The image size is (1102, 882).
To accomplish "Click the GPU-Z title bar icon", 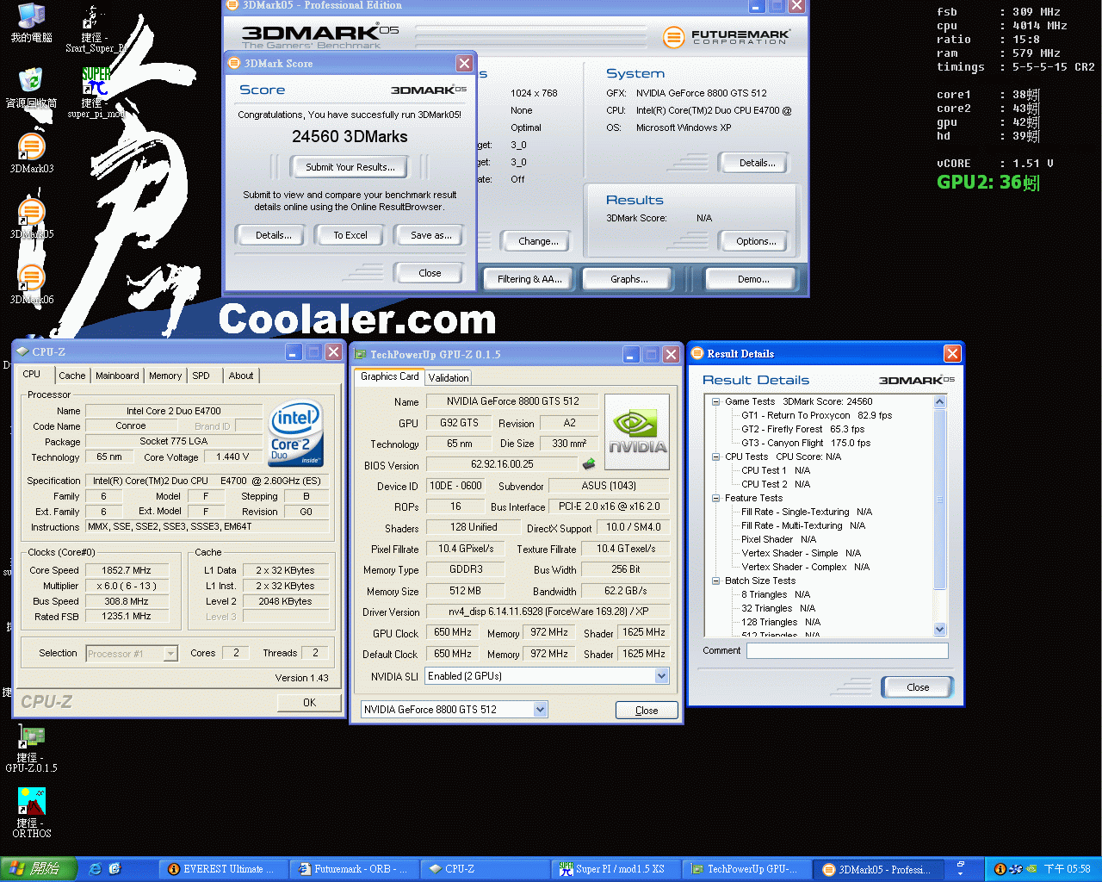I will tap(361, 354).
